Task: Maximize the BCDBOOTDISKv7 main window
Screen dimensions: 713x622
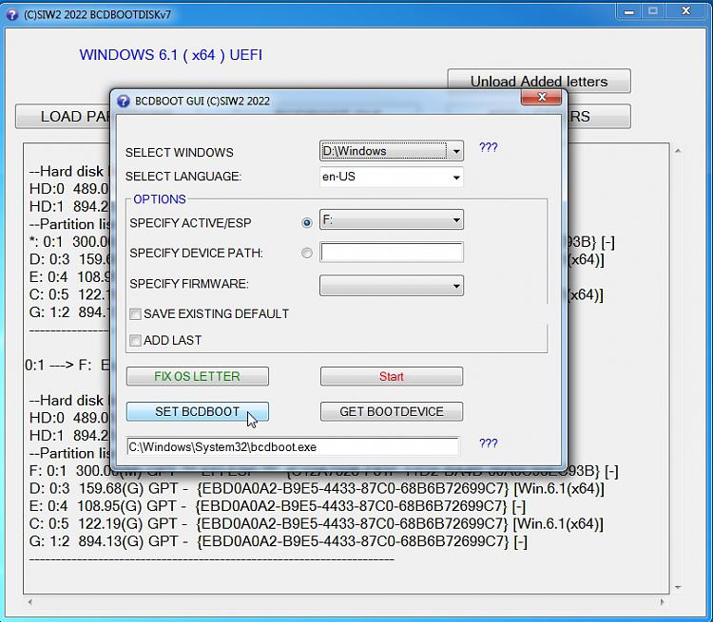Action: 653,11
